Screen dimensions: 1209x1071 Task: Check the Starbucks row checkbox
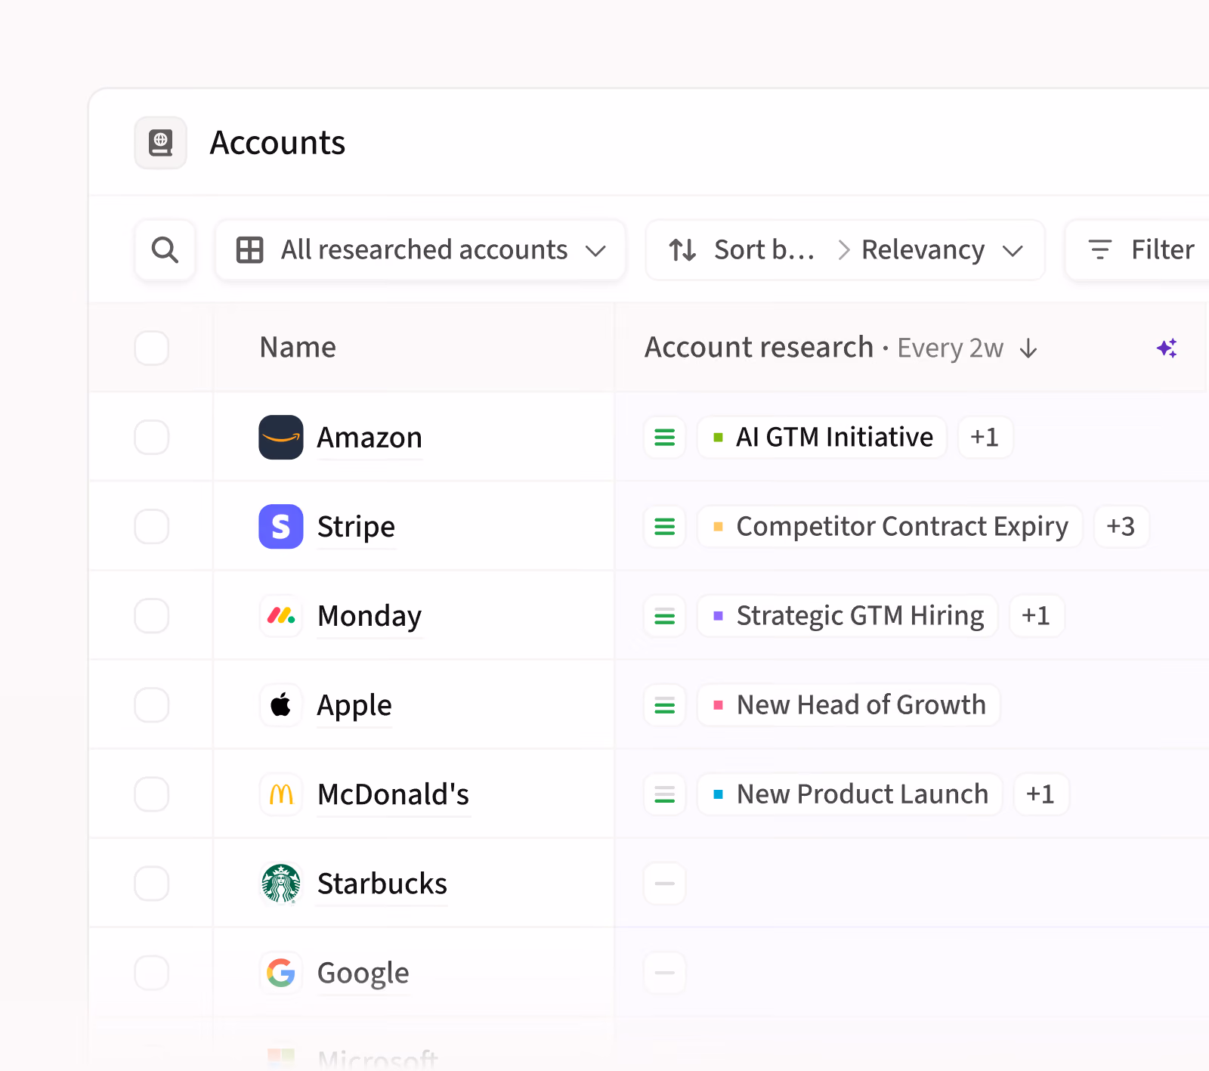pyautogui.click(x=151, y=883)
